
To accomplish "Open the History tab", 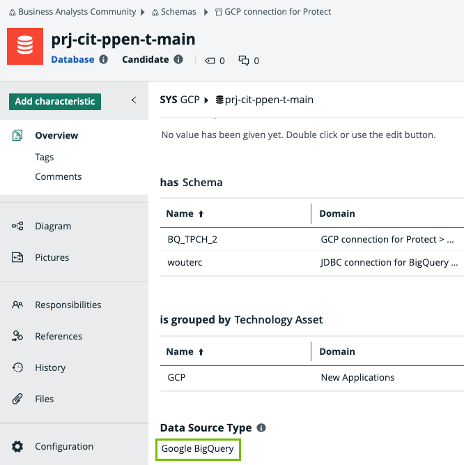I will pos(50,367).
